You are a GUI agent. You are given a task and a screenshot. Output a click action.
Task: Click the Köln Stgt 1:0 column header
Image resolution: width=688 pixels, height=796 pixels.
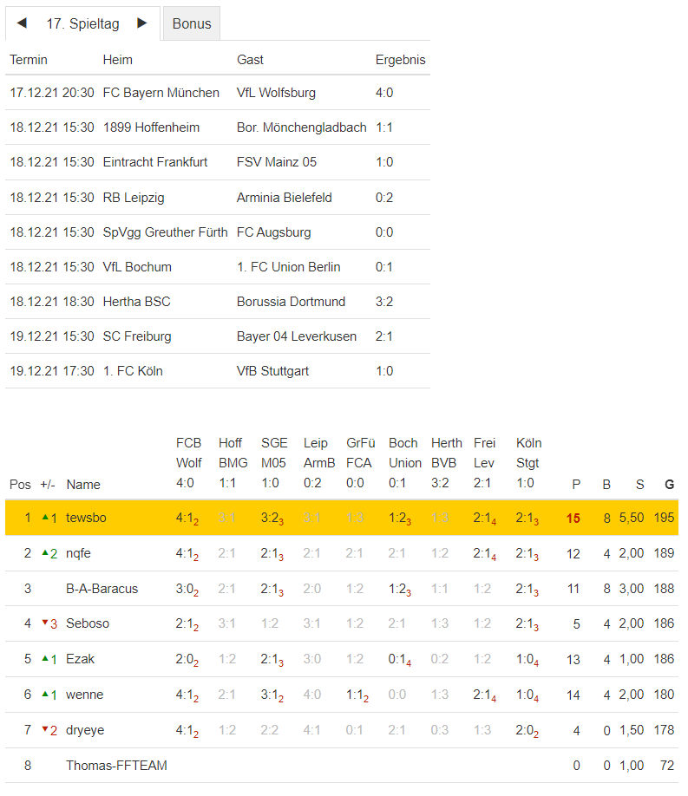529,463
